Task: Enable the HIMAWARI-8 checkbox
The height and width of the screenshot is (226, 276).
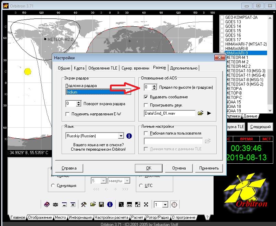Action: tap(222, 48)
